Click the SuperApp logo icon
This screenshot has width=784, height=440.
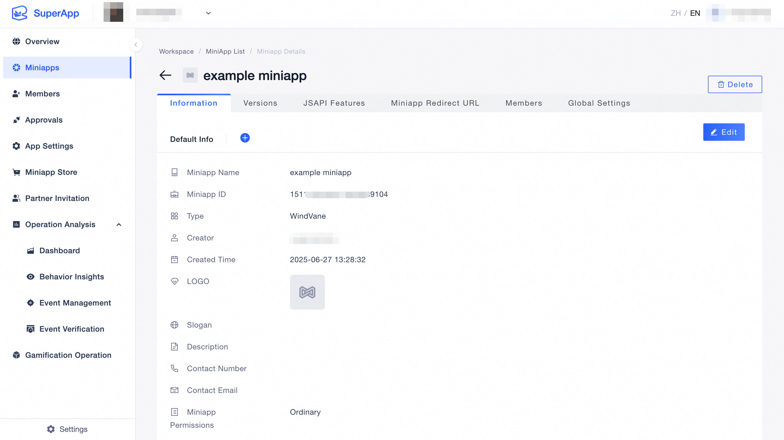pos(19,13)
